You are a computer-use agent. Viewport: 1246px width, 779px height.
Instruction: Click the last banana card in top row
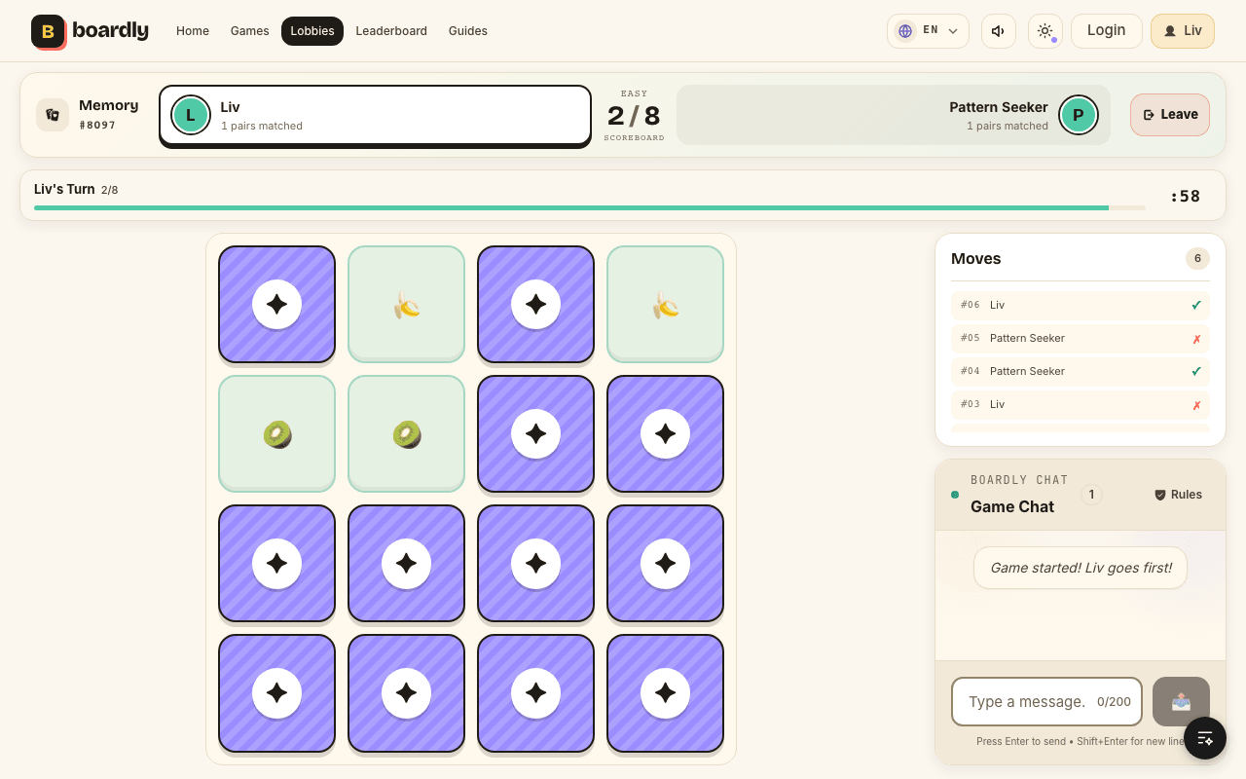[665, 305]
